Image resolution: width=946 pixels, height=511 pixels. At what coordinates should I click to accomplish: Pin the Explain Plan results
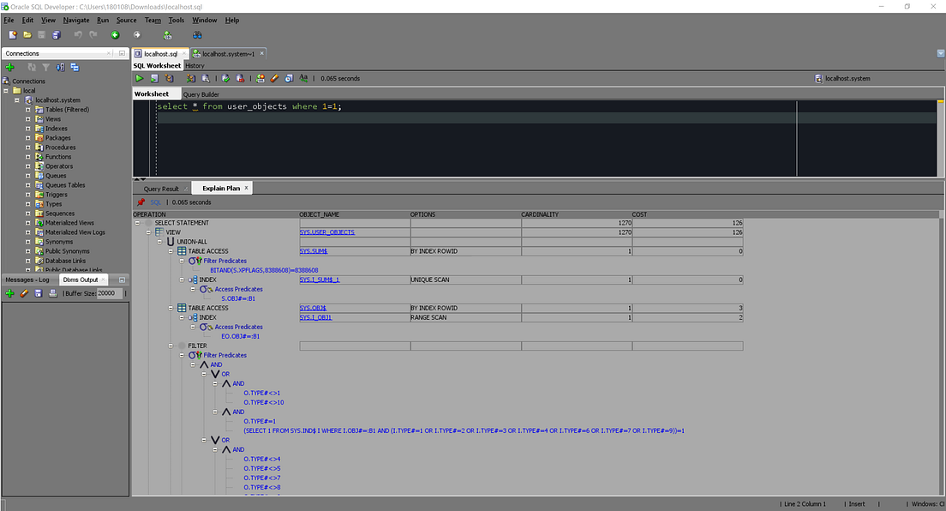pos(141,202)
